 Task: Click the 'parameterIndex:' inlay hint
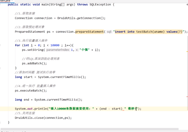click(x=58, y=50)
